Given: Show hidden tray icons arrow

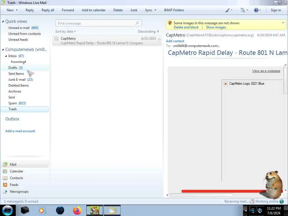Looking at the screenshot, I should [x=246, y=210].
